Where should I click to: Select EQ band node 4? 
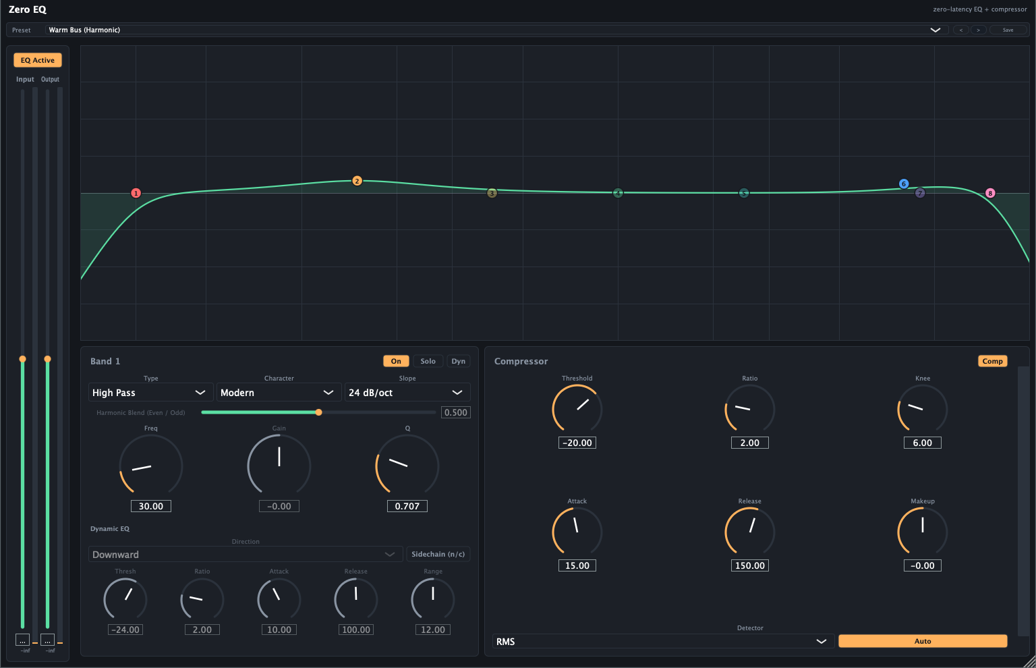pos(617,193)
